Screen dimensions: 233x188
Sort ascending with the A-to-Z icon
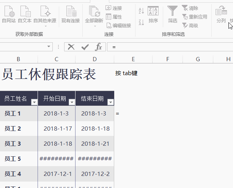[x=141, y=11]
